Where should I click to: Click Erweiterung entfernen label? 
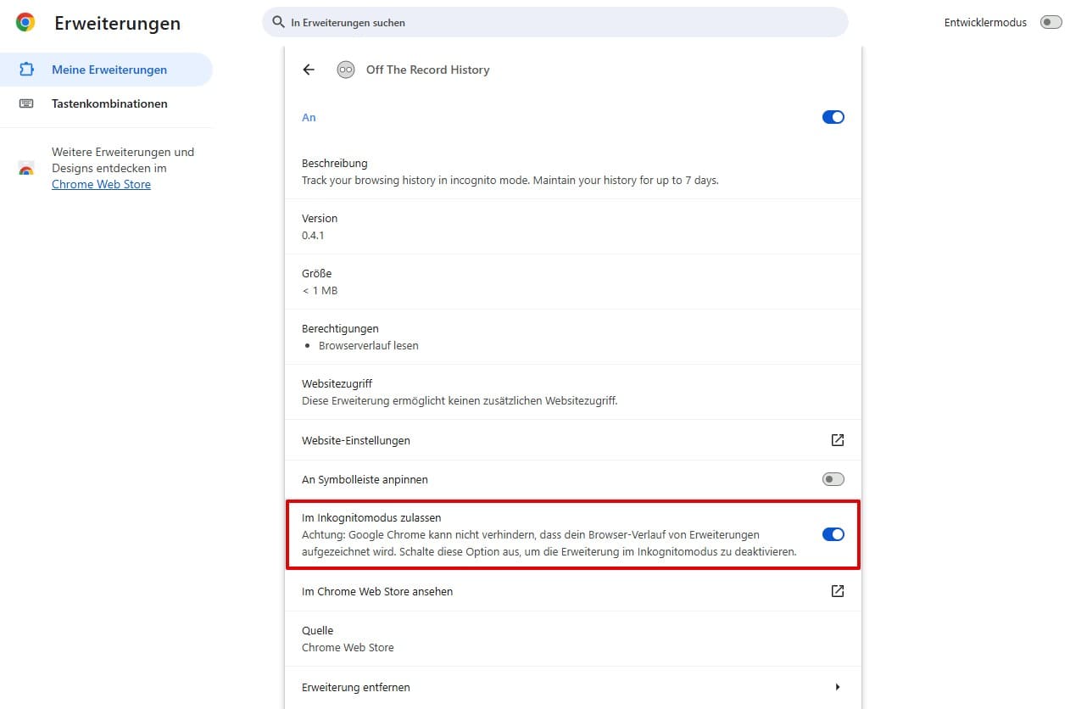[356, 687]
